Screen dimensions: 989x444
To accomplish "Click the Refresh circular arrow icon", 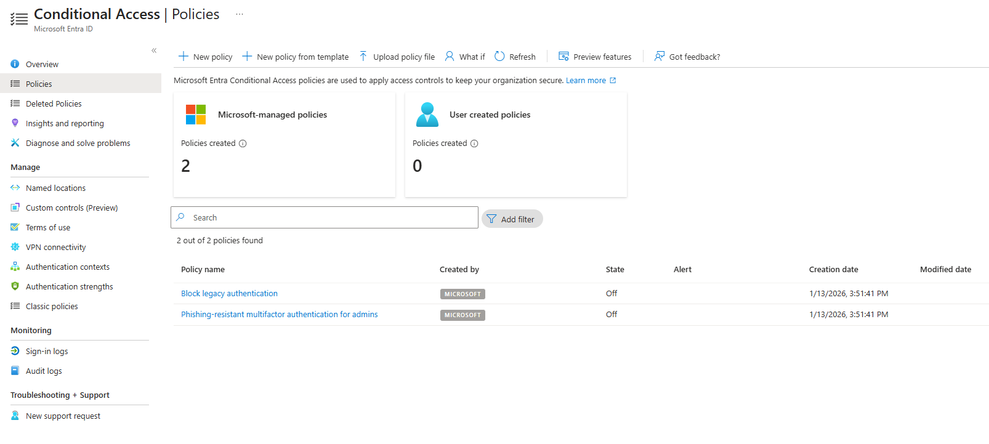I will [x=499, y=56].
